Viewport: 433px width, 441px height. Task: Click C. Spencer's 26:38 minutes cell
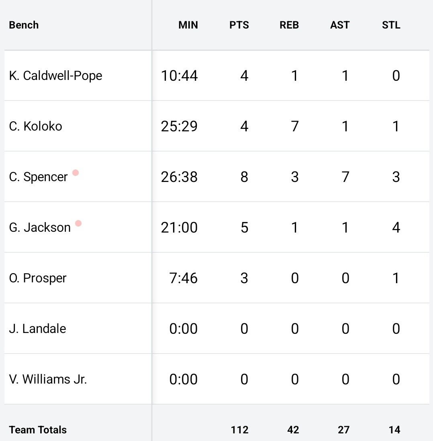[179, 177]
